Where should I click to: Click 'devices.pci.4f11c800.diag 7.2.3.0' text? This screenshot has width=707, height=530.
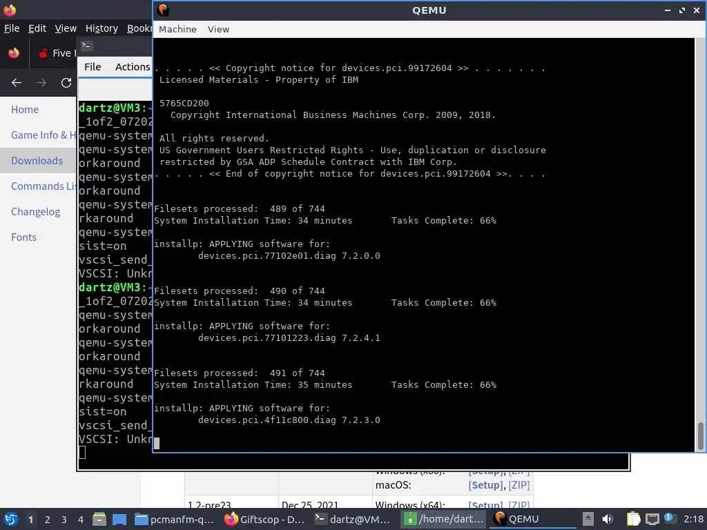pyautogui.click(x=289, y=420)
